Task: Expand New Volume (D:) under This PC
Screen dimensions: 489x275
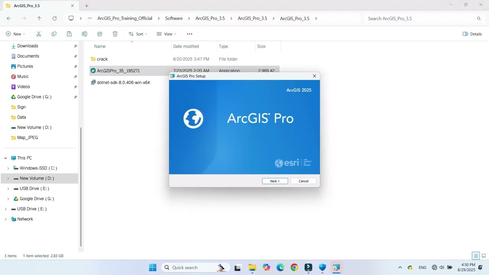Action: pyautogui.click(x=8, y=178)
